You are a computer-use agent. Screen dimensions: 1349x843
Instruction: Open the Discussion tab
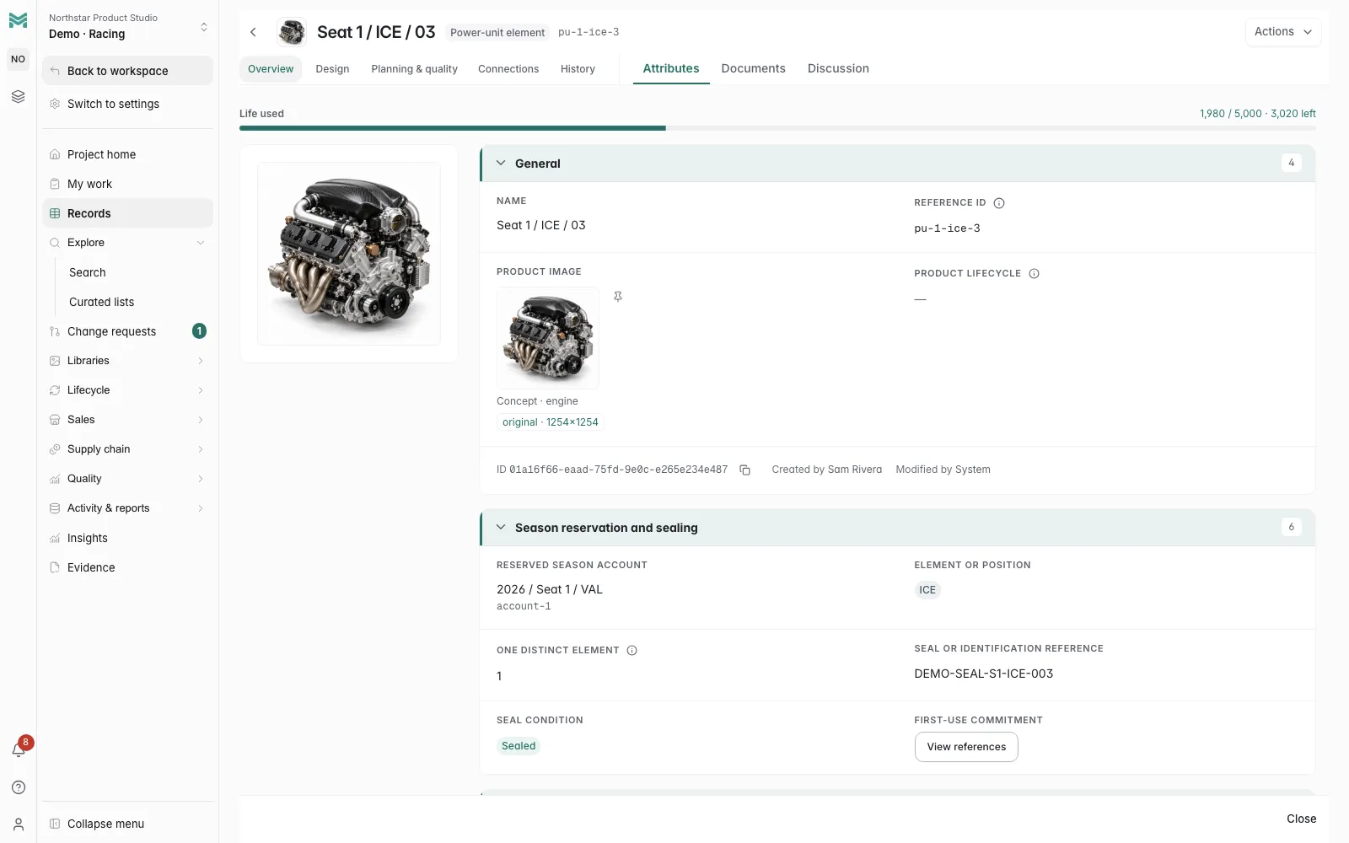(x=838, y=69)
